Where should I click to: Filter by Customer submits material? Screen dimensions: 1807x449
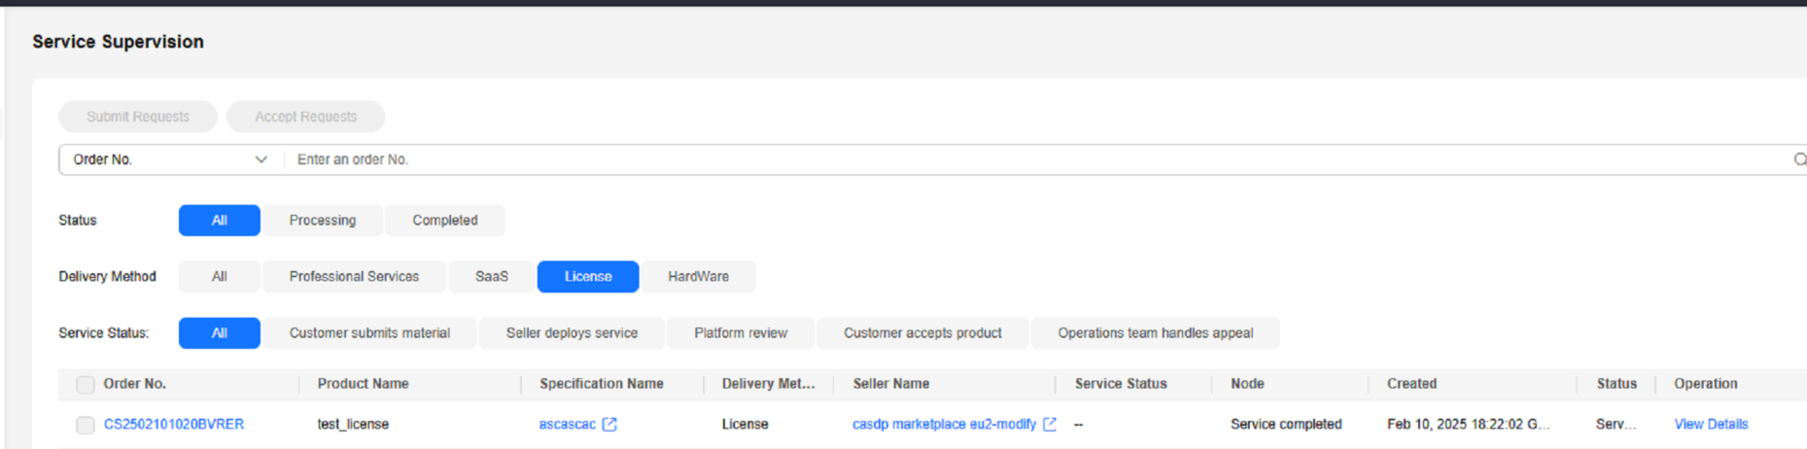coord(369,333)
